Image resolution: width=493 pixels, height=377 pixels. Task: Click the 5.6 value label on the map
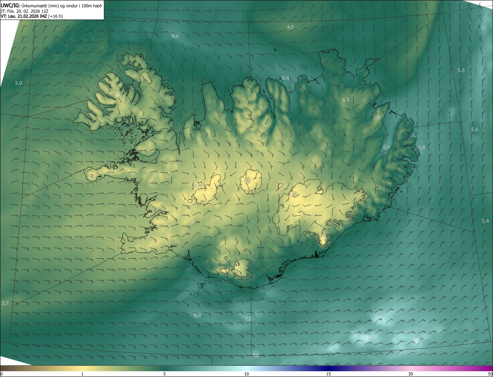[x=475, y=130]
